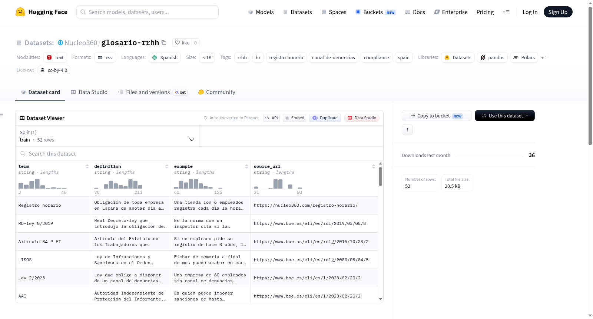Open the Pricing page

(485, 12)
